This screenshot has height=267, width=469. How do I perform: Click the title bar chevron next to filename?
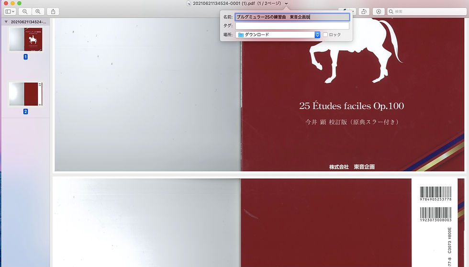point(286,3)
